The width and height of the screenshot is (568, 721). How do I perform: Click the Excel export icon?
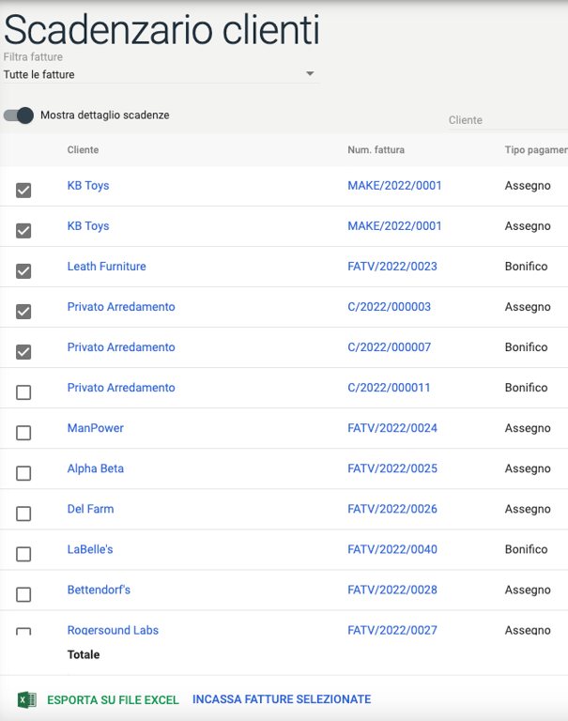click(26, 699)
